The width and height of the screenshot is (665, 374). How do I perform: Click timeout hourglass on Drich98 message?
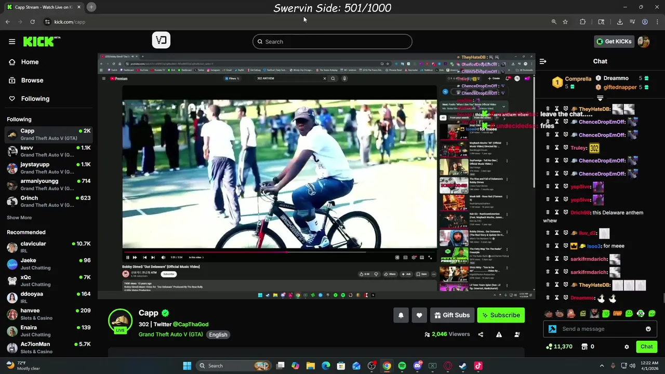(x=556, y=212)
